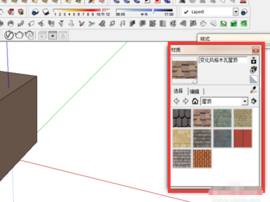Select the orange clay tile roof material
This screenshot has width=270, height=202.
pyautogui.click(x=202, y=158)
